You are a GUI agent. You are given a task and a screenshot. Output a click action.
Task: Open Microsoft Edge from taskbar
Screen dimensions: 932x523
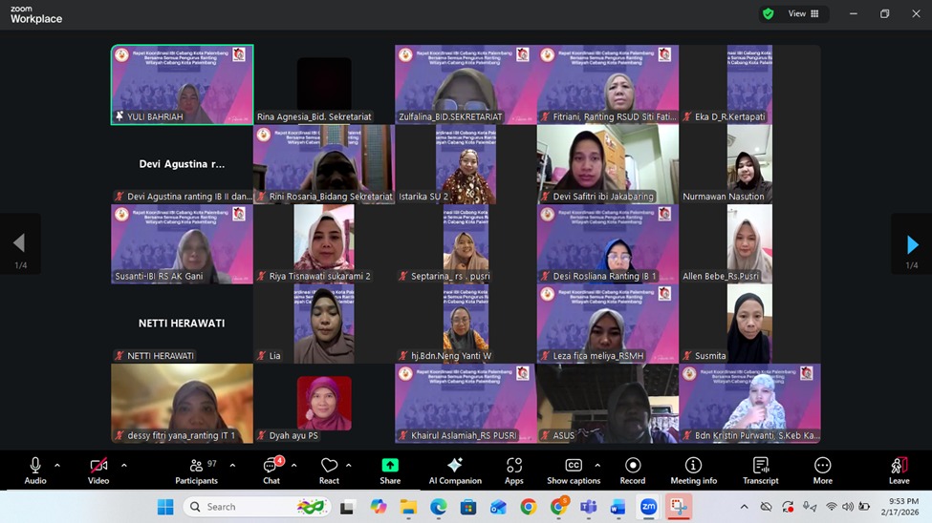coord(439,507)
